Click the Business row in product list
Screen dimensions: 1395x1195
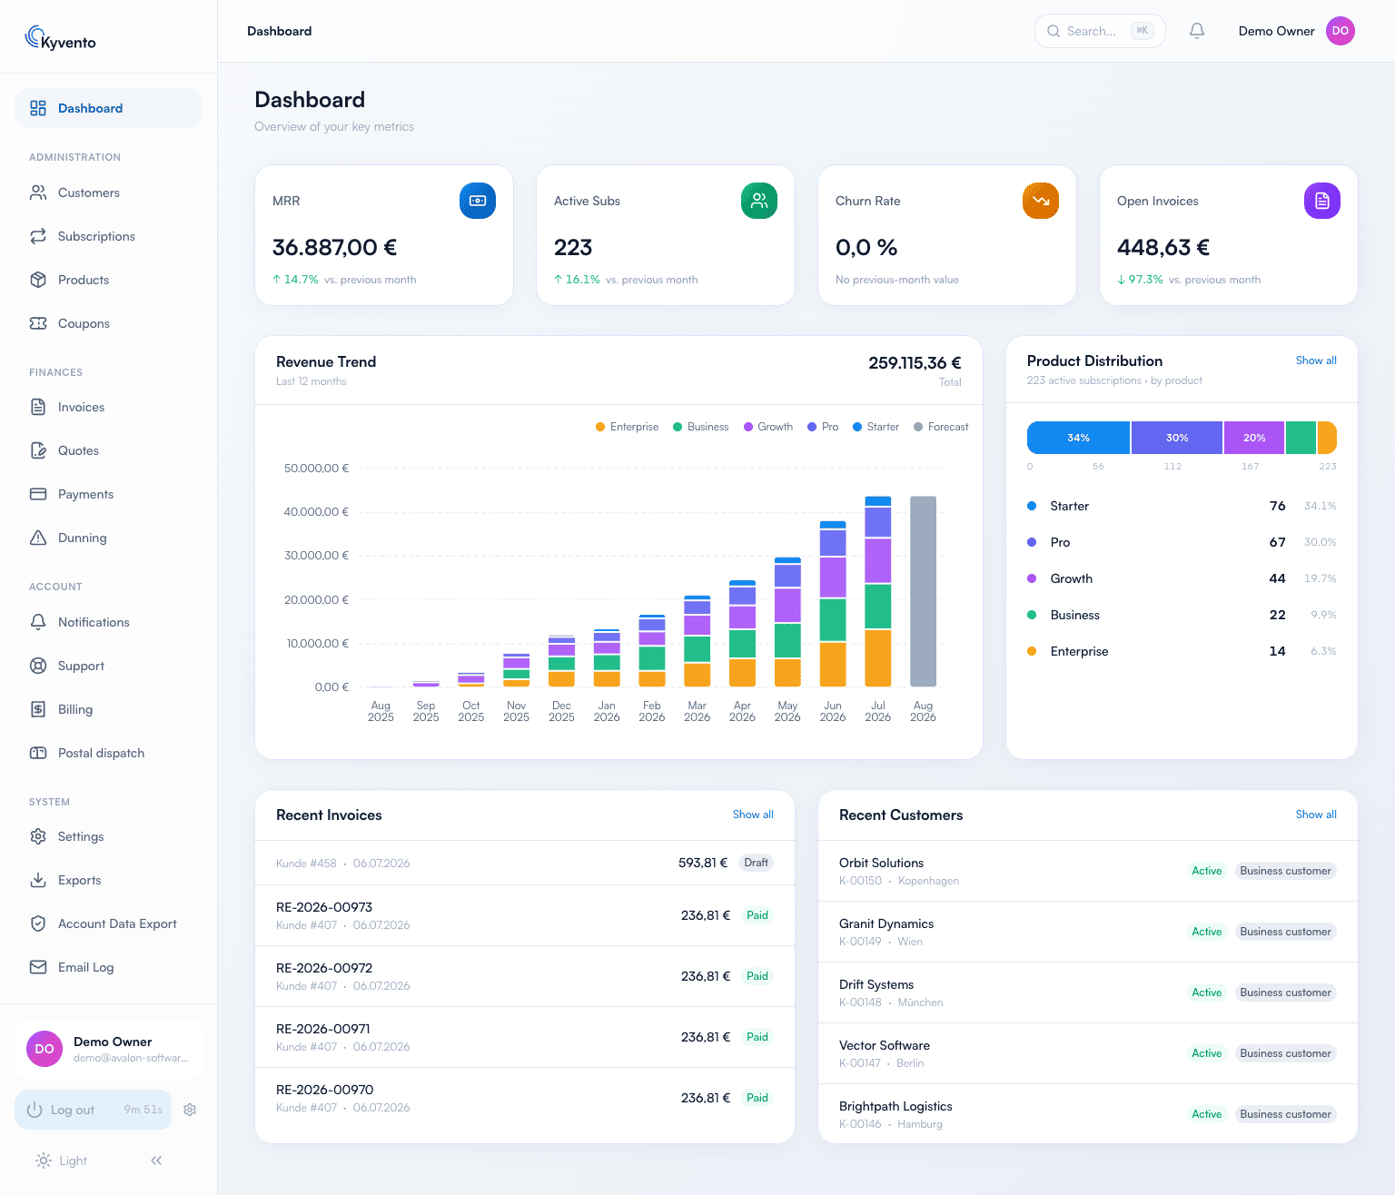(x=1182, y=615)
